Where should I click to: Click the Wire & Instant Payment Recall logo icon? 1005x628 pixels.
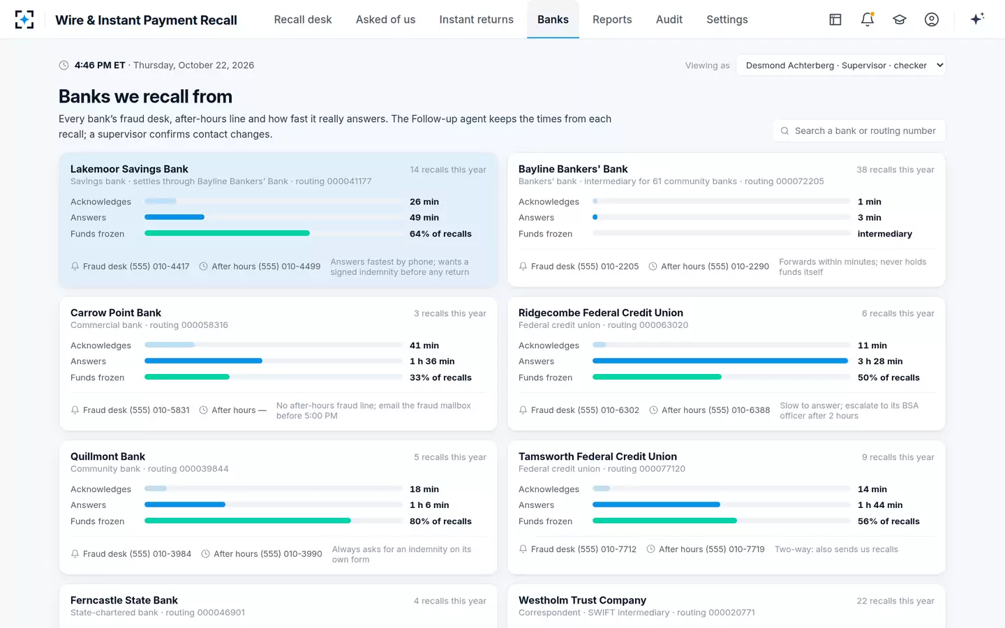[x=24, y=20]
